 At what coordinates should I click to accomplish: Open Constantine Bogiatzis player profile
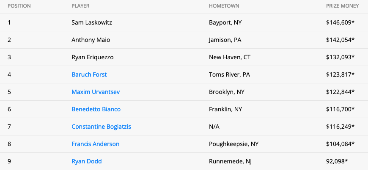coord(101,127)
